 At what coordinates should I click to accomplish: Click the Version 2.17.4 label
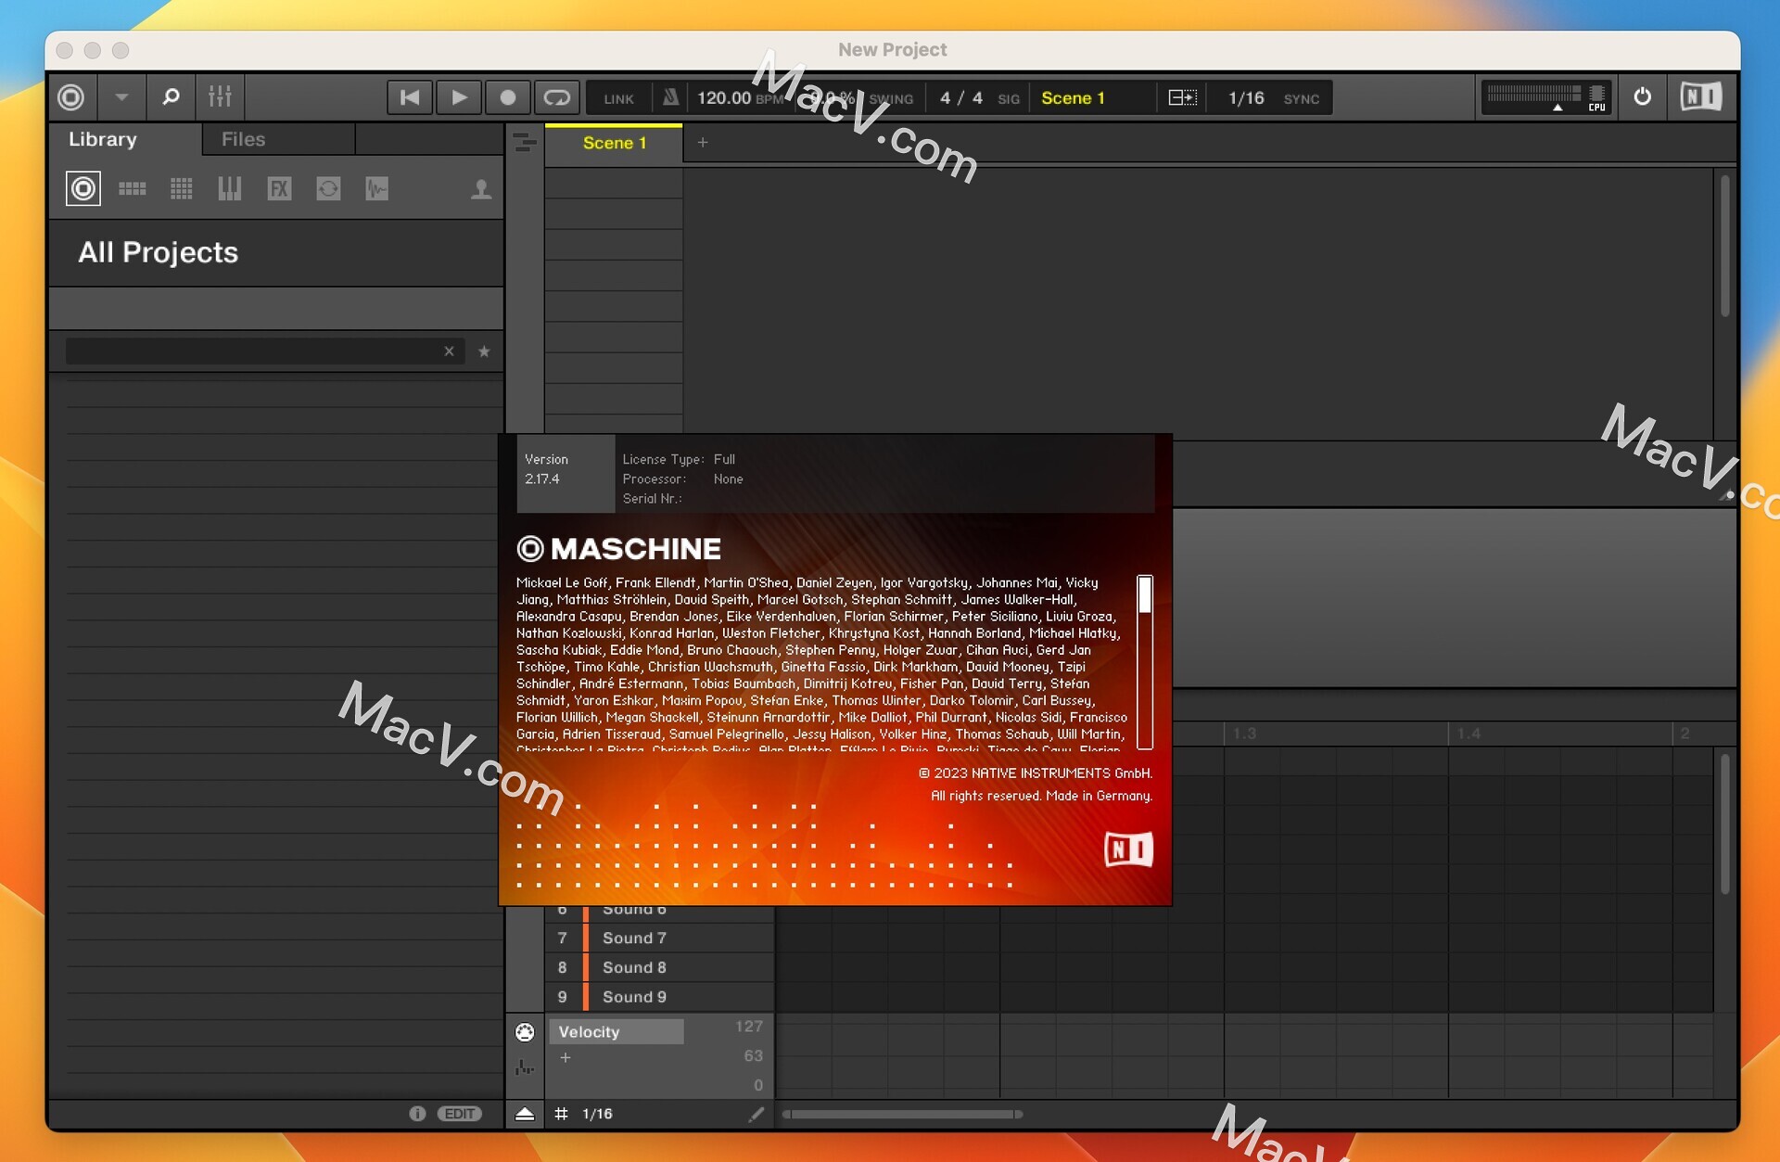click(546, 469)
